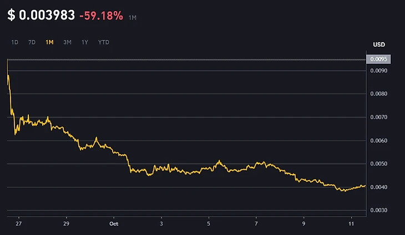Click the 0.0030 price axis label

pos(379,211)
